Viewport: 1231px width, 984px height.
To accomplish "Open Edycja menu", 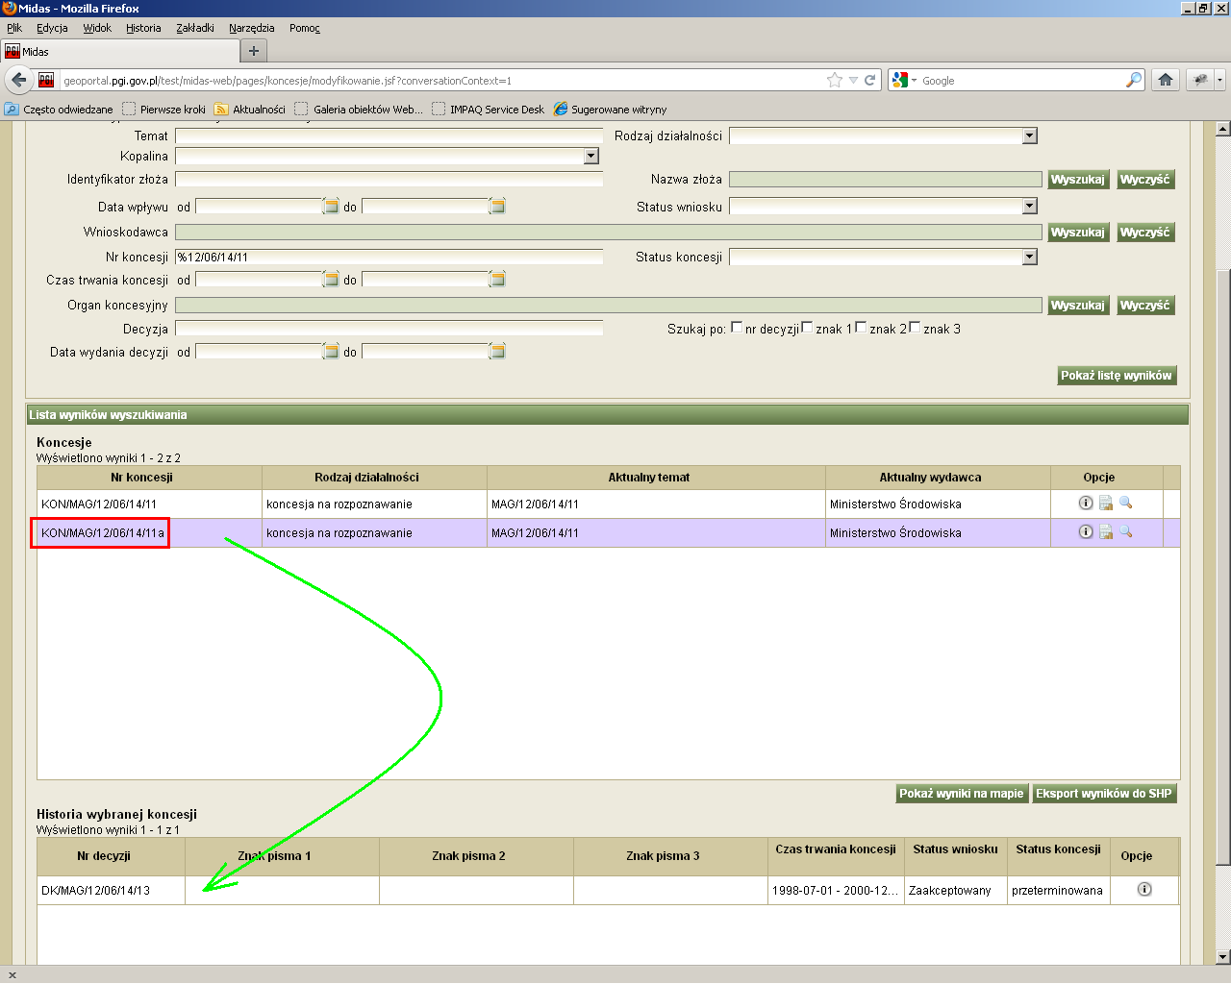I will click(52, 28).
